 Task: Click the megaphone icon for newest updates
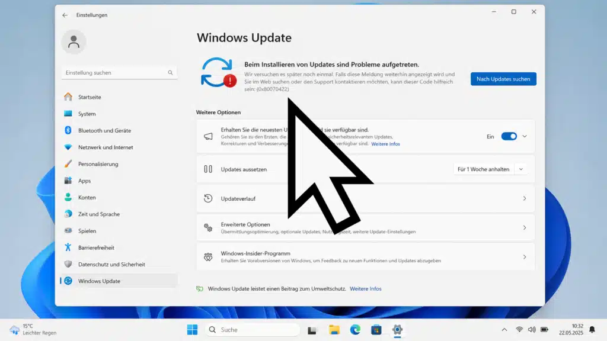(208, 136)
